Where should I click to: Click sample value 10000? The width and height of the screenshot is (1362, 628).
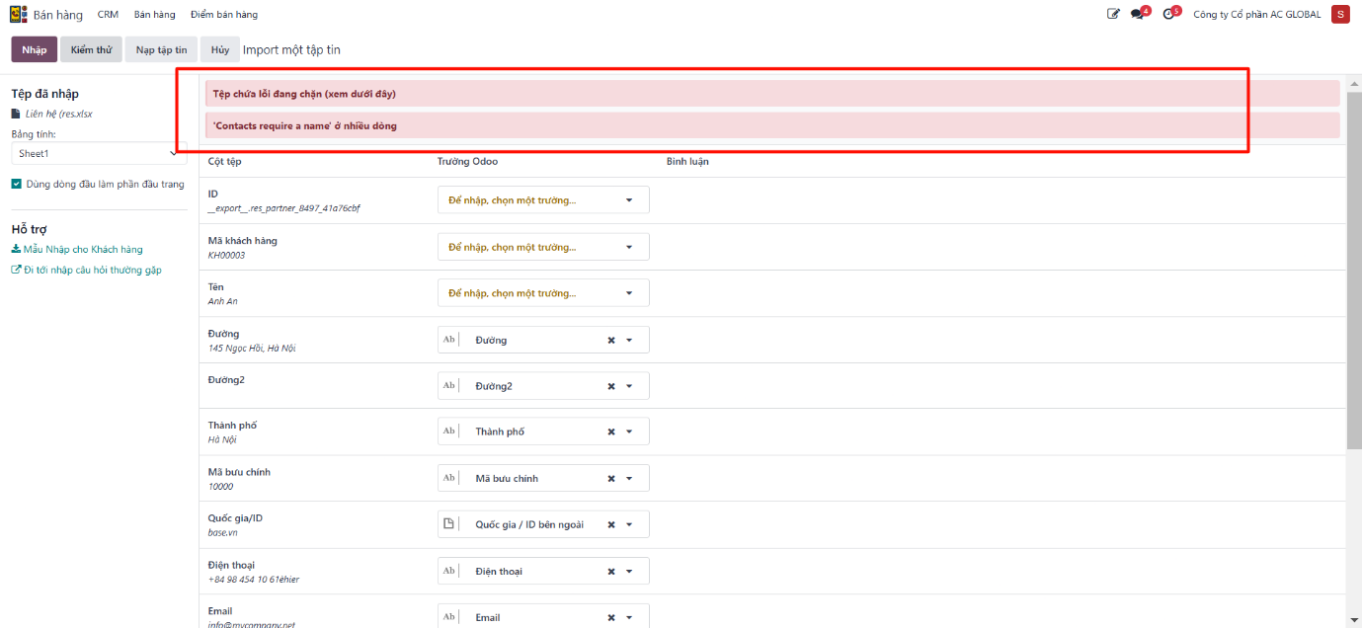pos(220,486)
